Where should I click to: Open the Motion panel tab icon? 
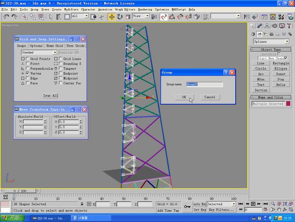[275, 26]
